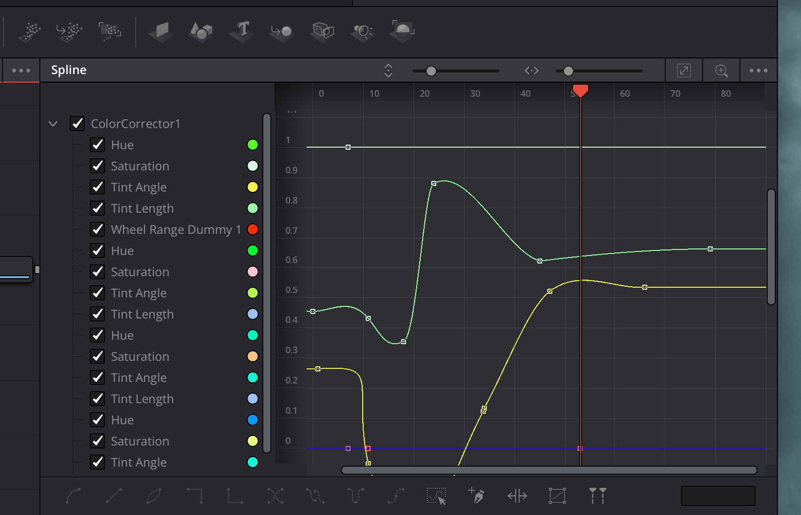Open the left panel options menu
The image size is (801, 515).
pos(21,71)
